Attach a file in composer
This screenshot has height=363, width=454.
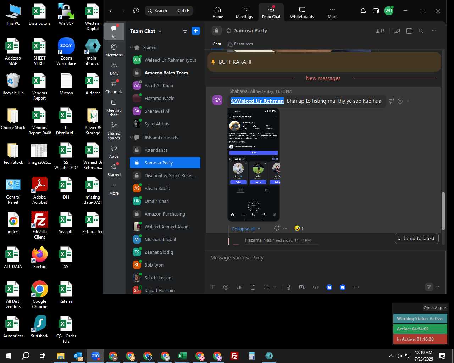[253, 287]
